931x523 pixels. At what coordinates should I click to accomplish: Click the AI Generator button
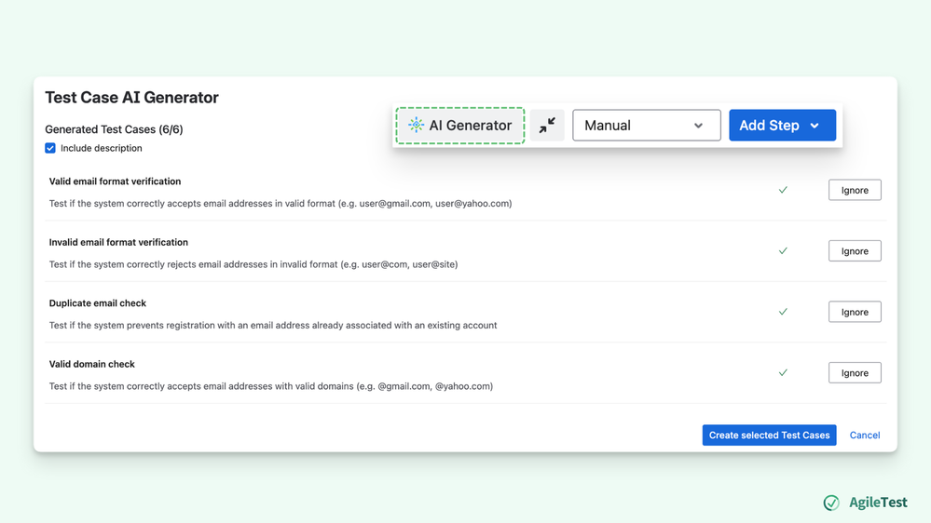pos(460,125)
